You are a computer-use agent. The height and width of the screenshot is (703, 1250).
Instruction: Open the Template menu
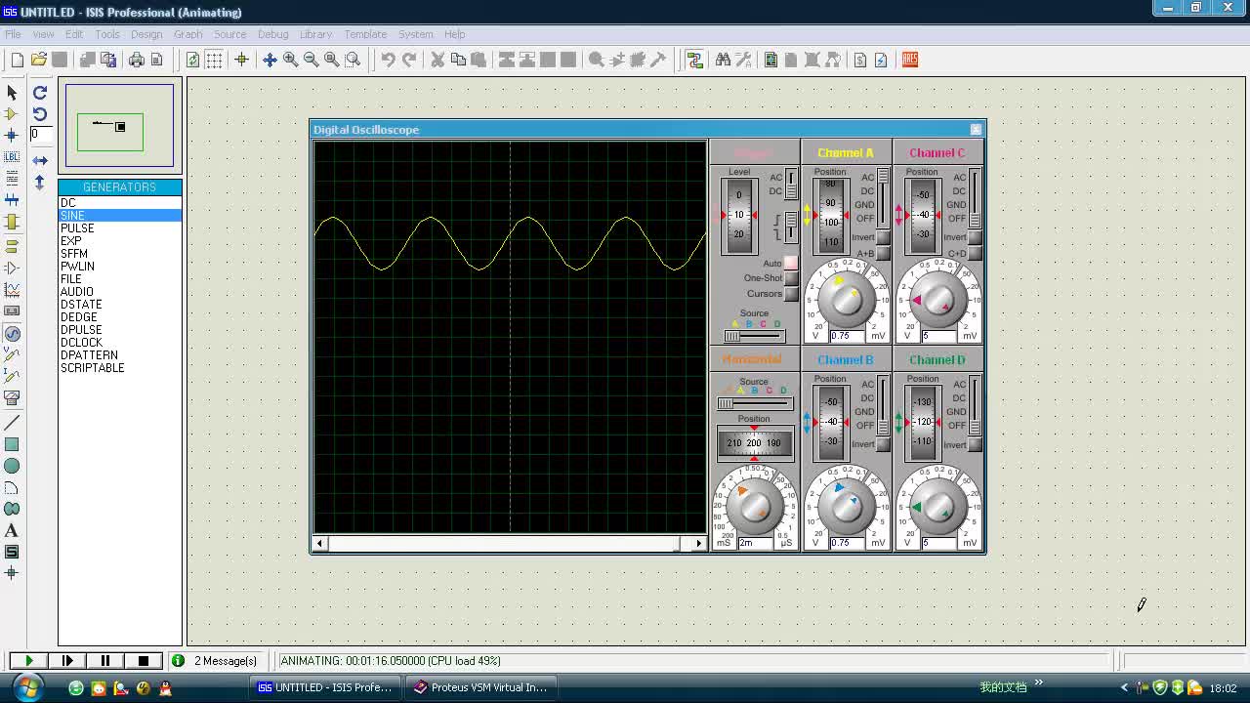pyautogui.click(x=365, y=34)
